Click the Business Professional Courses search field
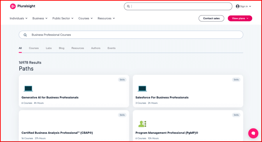 click(131, 35)
